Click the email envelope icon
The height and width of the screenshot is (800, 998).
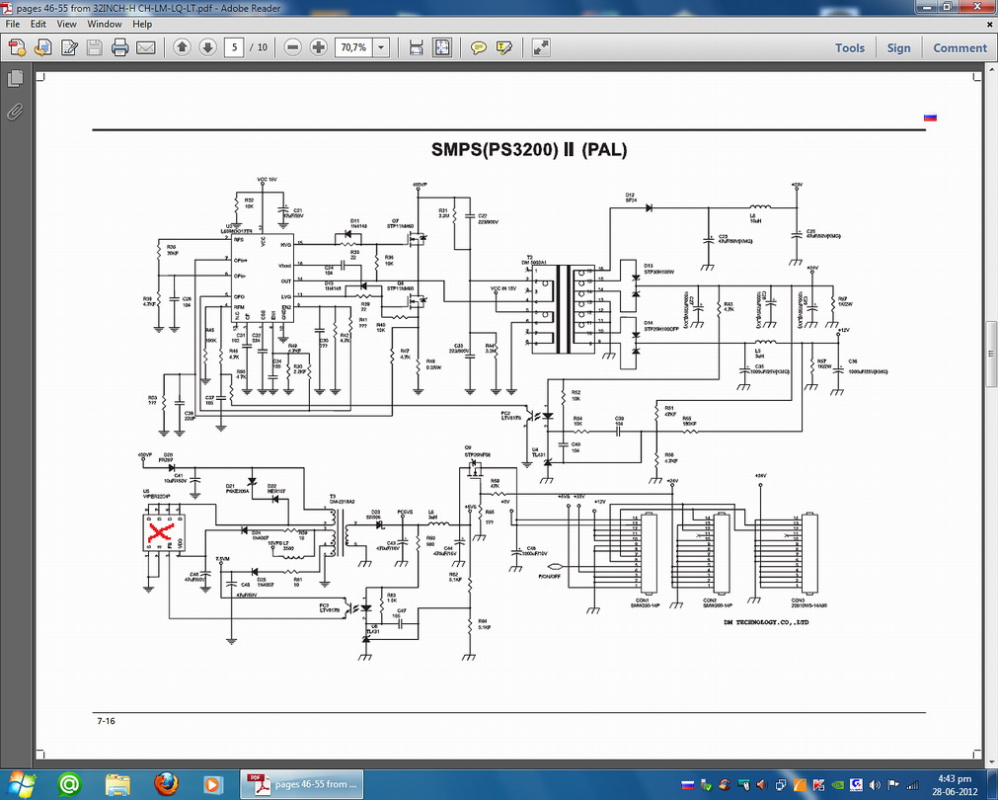pos(145,47)
